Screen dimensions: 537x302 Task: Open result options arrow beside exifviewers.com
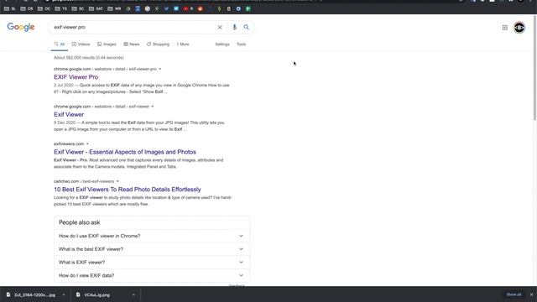[x=87, y=143]
